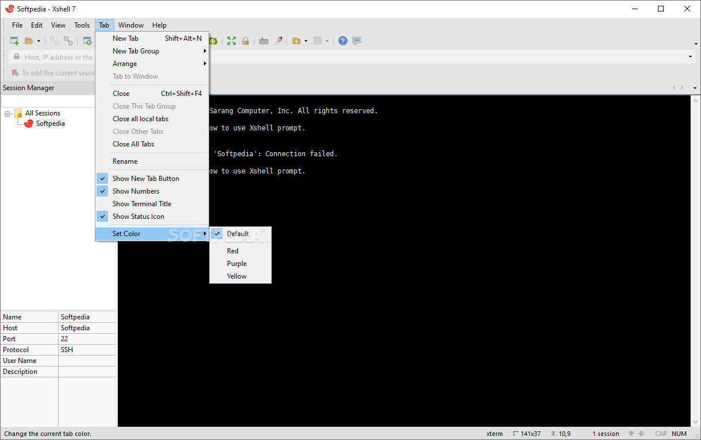The image size is (701, 440).
Task: Choose Close from the Tab menu
Action: (x=152, y=94)
